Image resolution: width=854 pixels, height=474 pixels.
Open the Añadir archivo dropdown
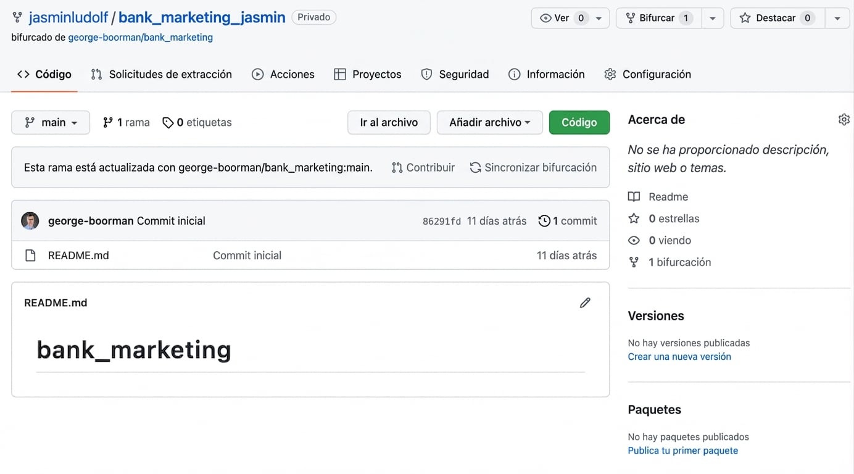tap(490, 122)
